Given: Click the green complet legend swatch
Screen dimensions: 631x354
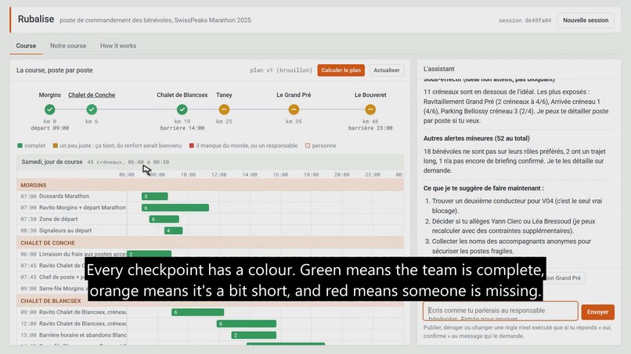Looking at the screenshot, I should click(20, 145).
